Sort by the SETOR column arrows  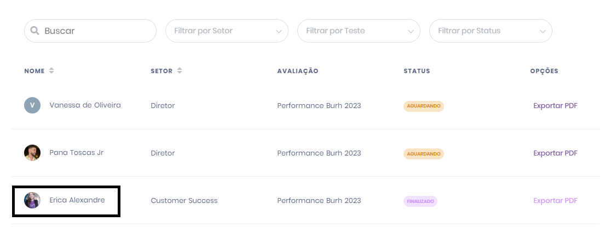click(x=179, y=71)
